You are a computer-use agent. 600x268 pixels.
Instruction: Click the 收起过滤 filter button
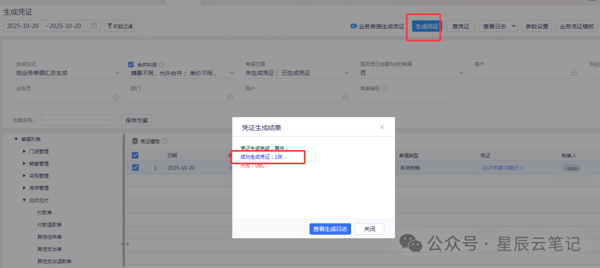(119, 26)
